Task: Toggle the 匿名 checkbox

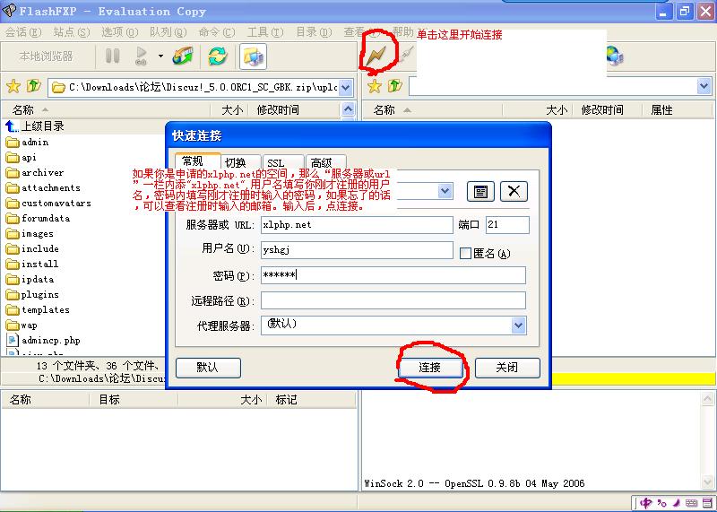Action: click(465, 253)
